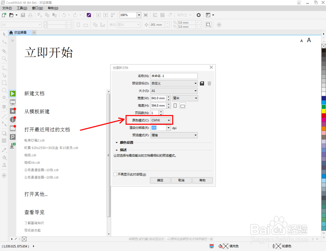Click the Options gear icon in toolbar

pos(199,15)
